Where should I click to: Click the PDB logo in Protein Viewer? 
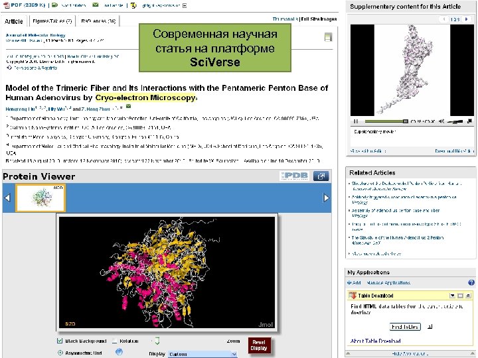[x=294, y=176]
